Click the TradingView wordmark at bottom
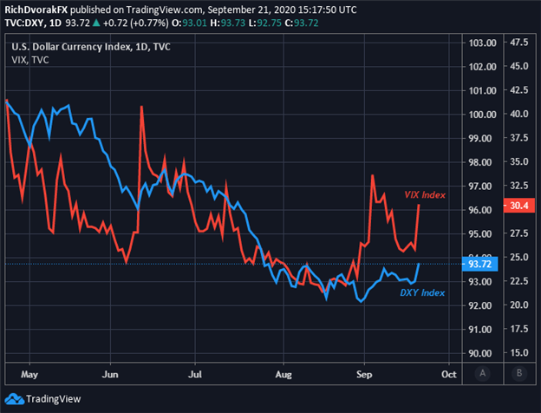The width and height of the screenshot is (541, 413). pos(54,399)
